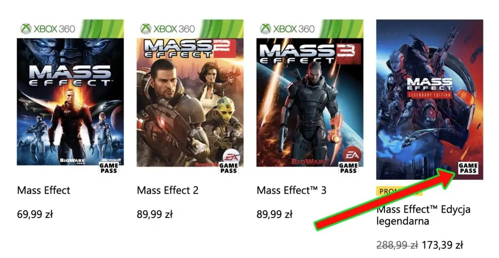Click the Xbox 360 logo above Mass Effect 3

(x=287, y=29)
